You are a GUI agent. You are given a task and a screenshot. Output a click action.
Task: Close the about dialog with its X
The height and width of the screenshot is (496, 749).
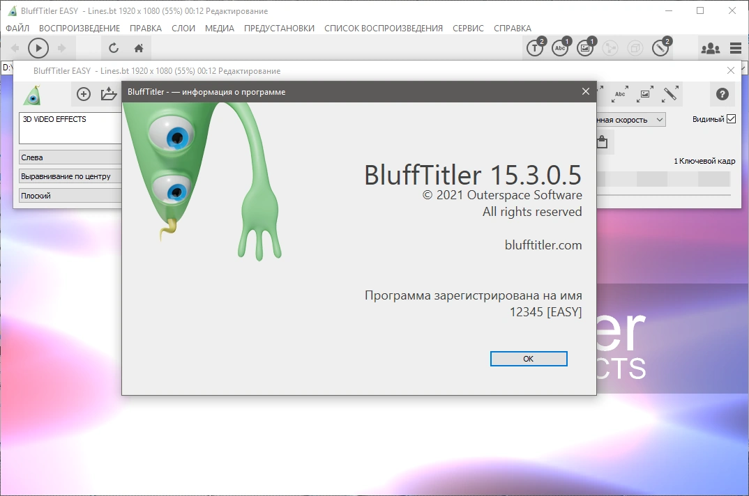(x=586, y=91)
